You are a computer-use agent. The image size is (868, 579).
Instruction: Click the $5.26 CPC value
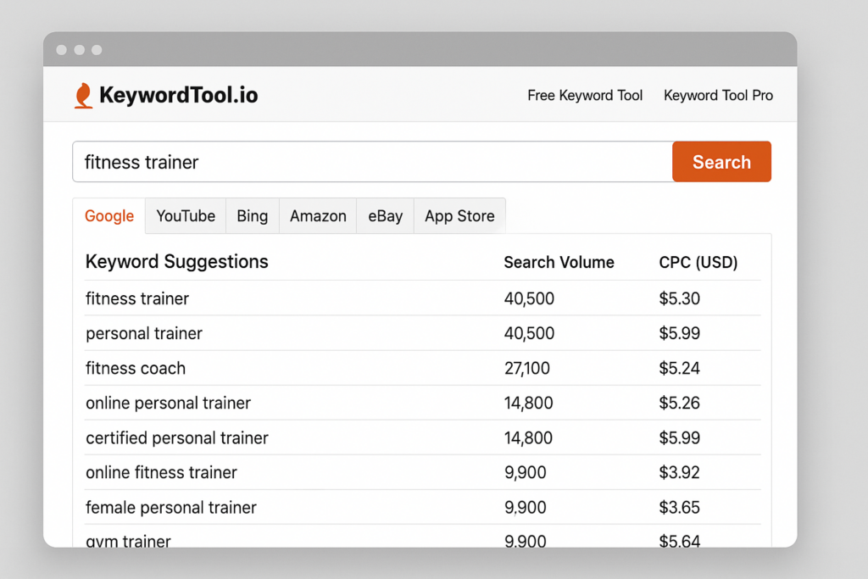click(679, 403)
